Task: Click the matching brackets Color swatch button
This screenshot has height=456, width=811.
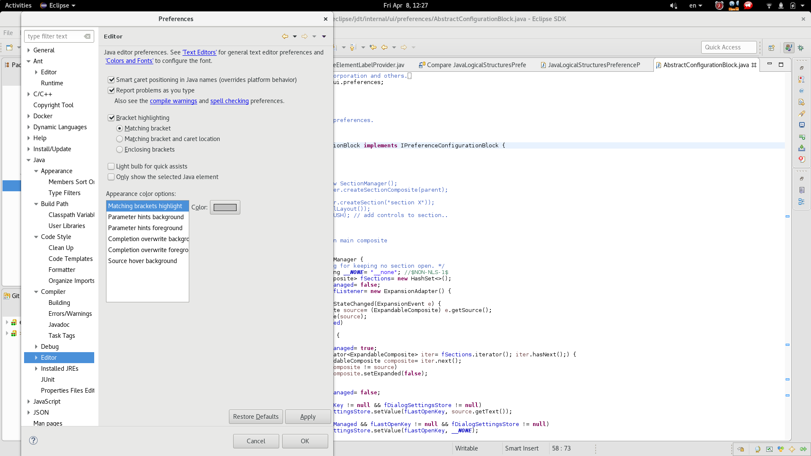Action: [x=225, y=207]
